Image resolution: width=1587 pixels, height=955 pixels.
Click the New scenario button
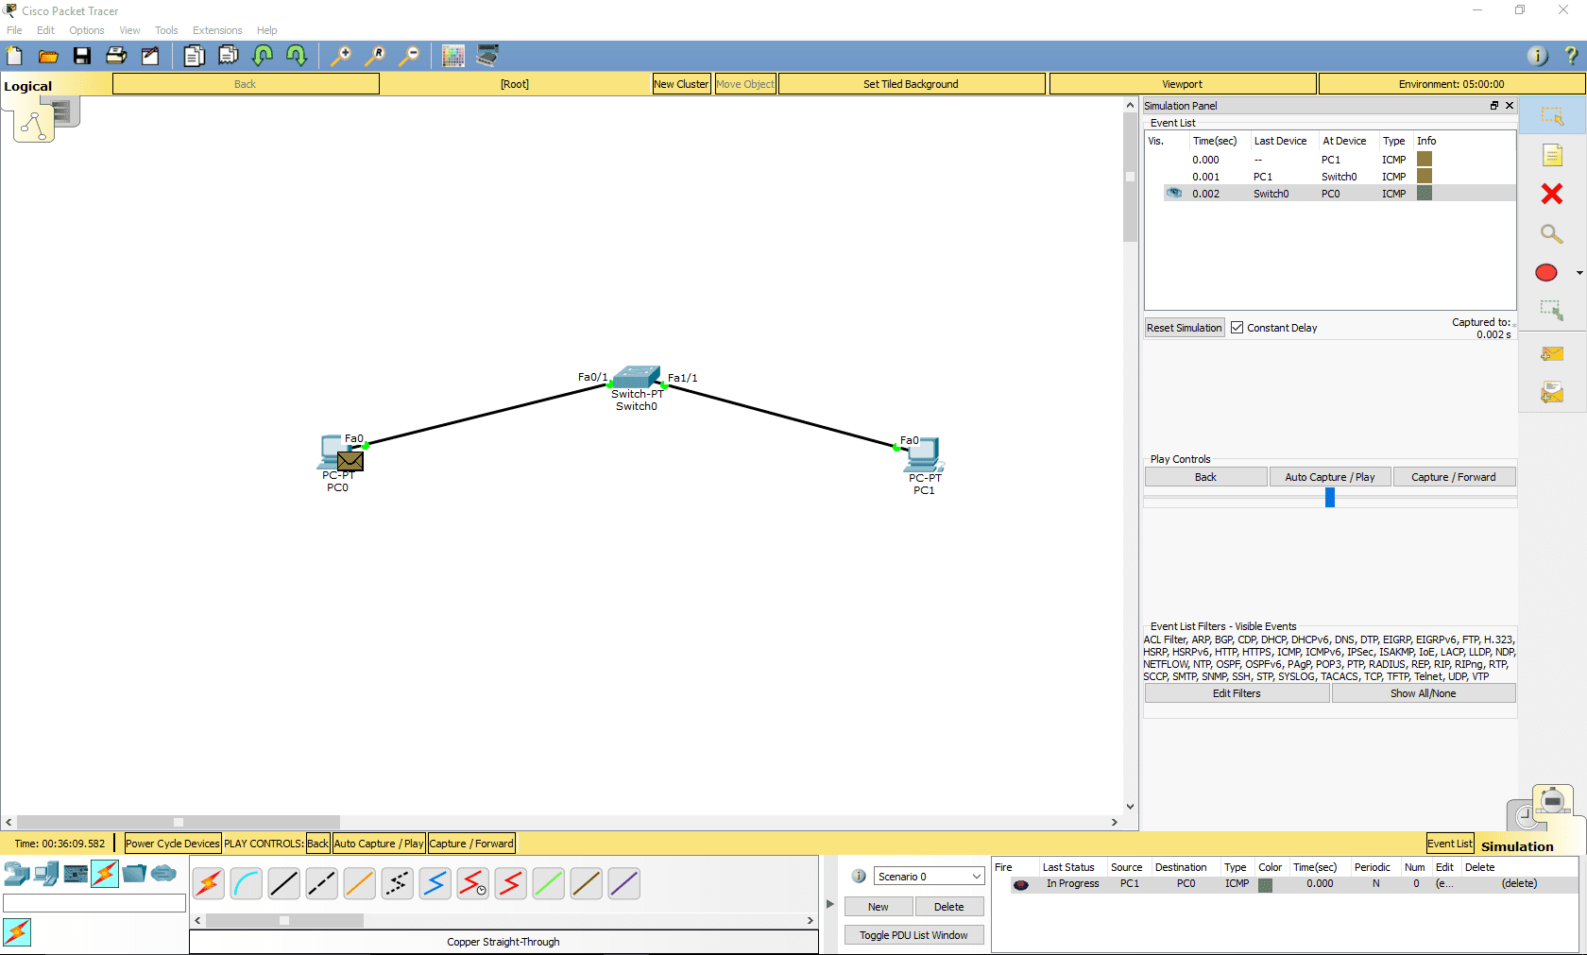(x=879, y=907)
